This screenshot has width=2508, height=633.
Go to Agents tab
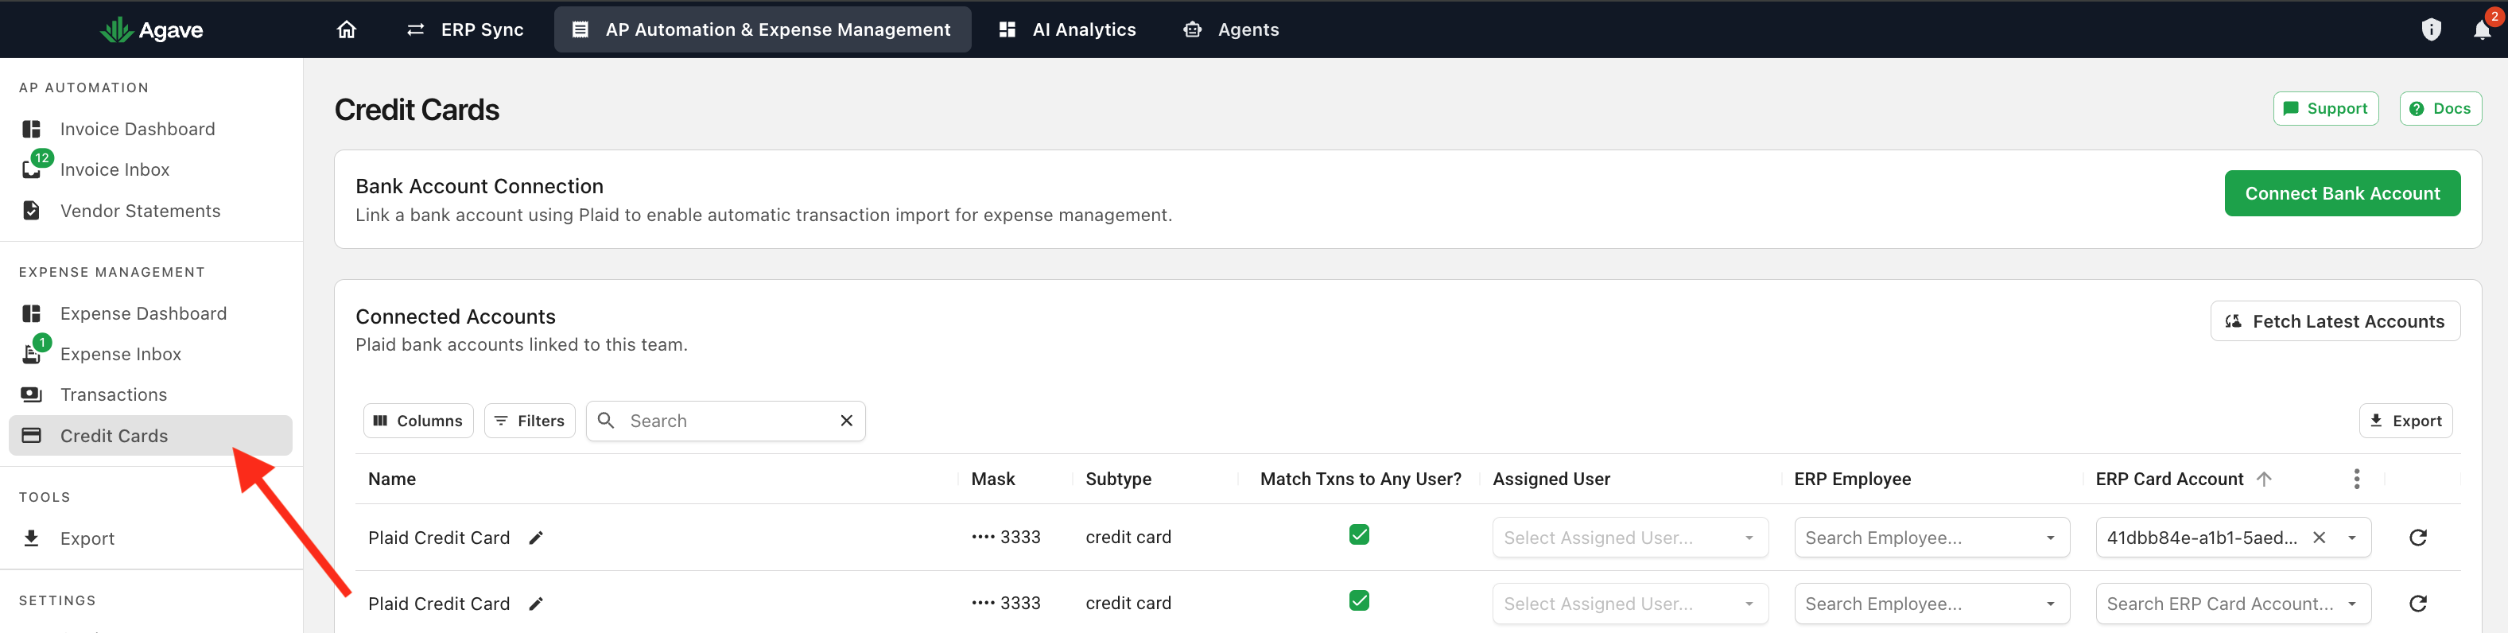click(x=1231, y=29)
